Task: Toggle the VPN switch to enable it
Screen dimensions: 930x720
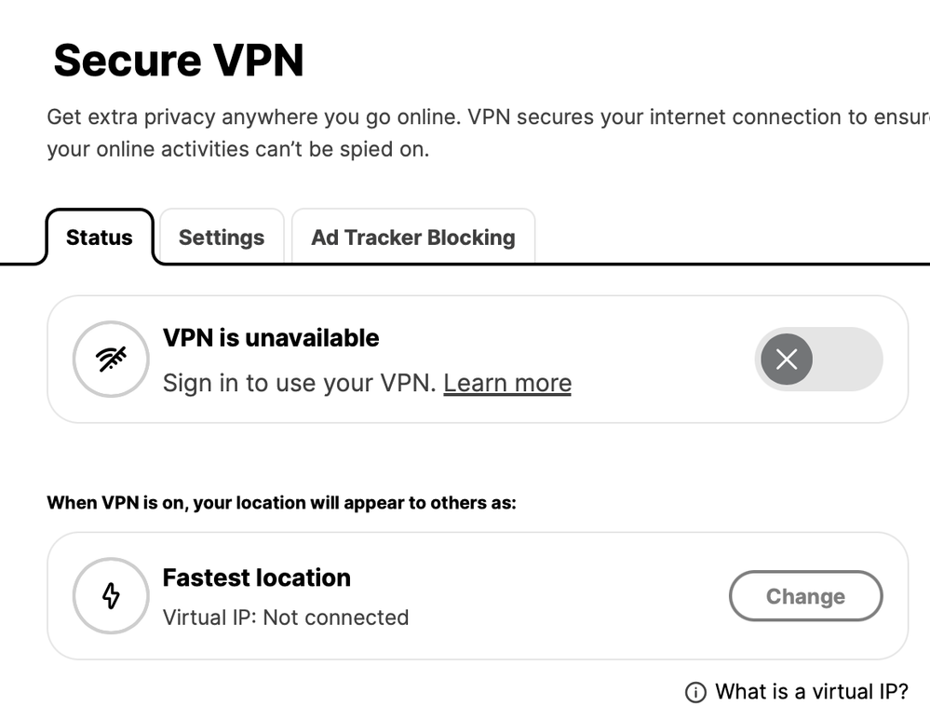Action: [x=819, y=360]
